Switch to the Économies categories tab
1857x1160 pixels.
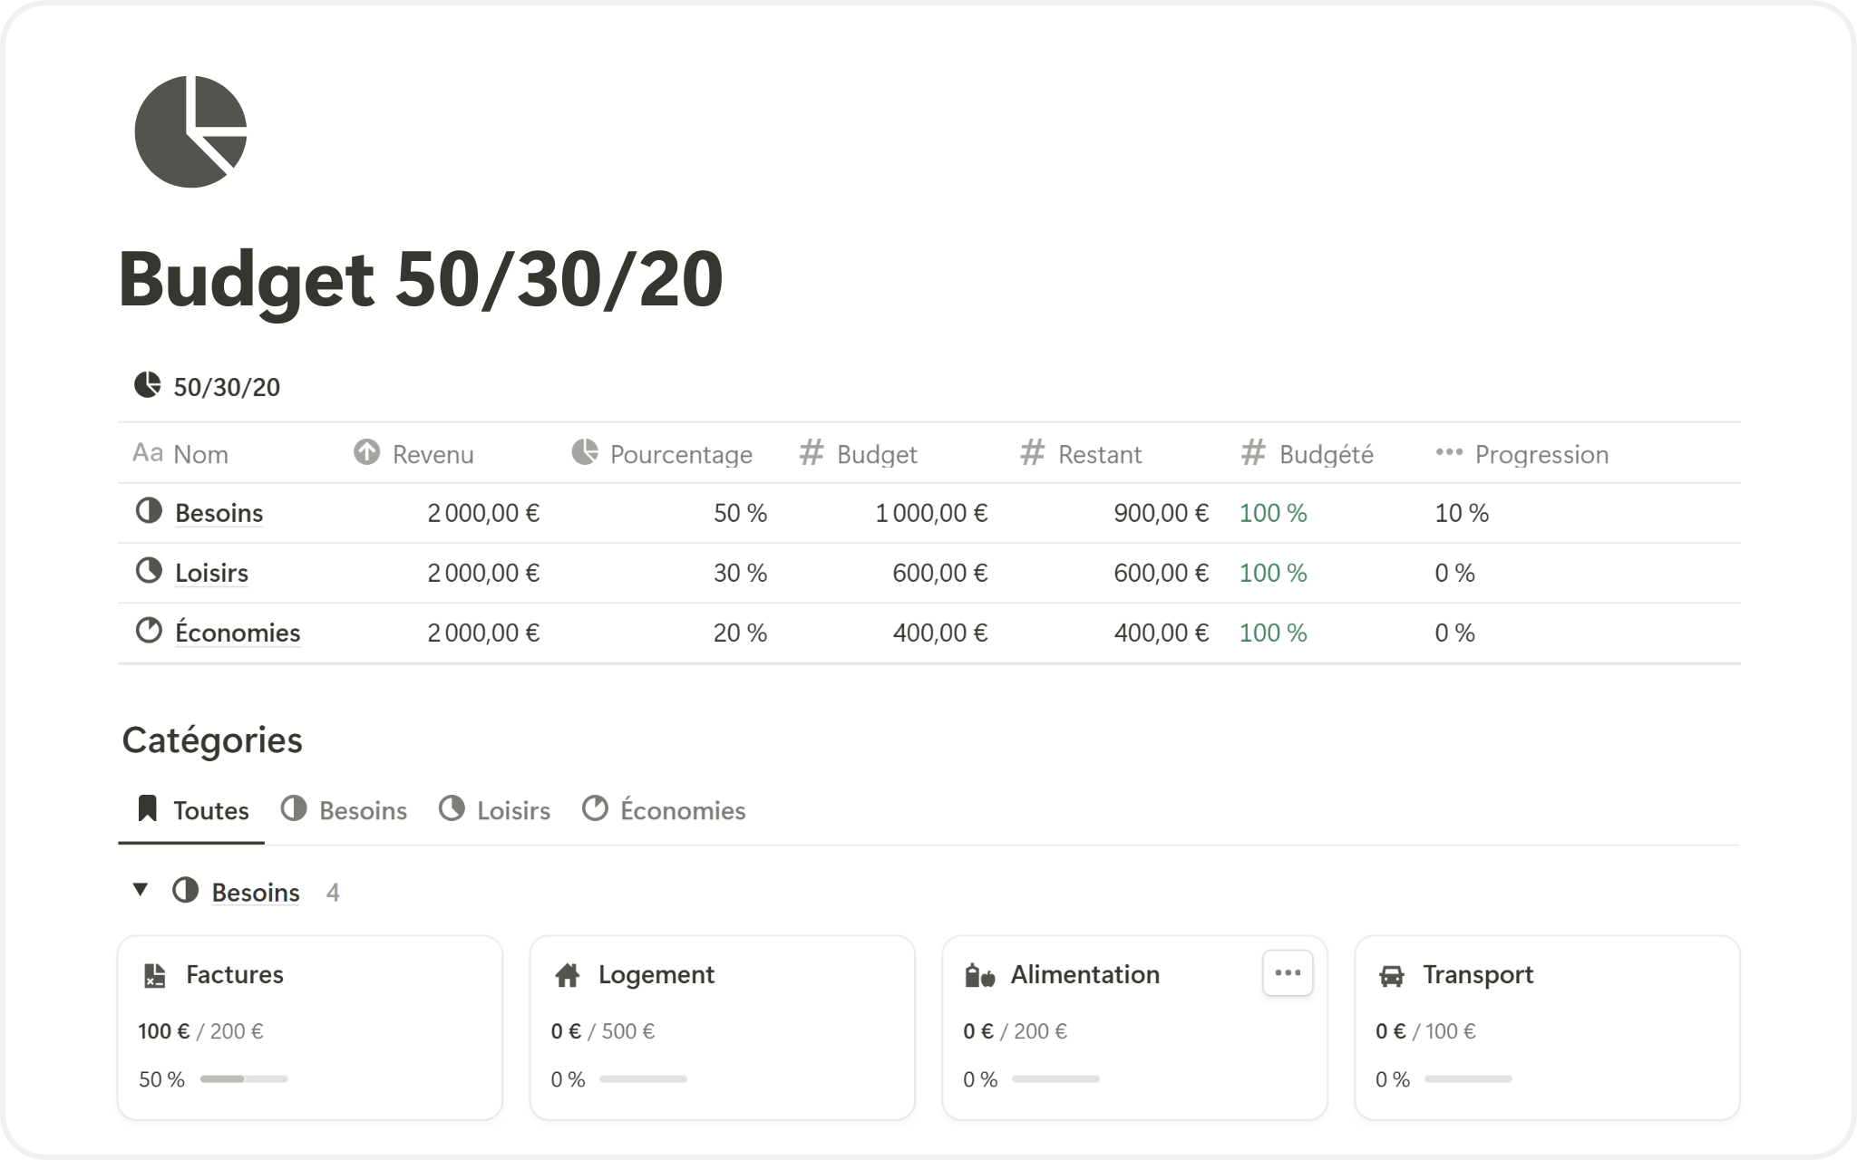coord(664,810)
